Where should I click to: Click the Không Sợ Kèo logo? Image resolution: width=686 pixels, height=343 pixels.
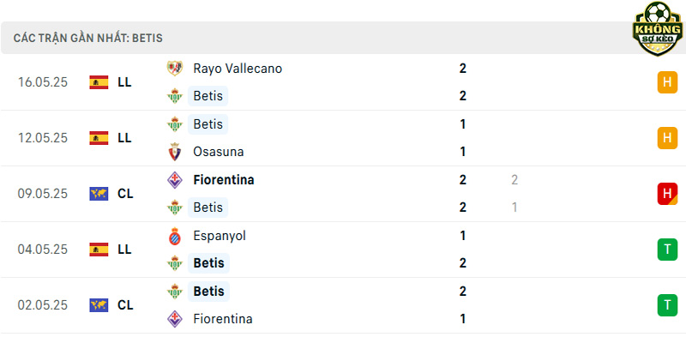click(658, 28)
